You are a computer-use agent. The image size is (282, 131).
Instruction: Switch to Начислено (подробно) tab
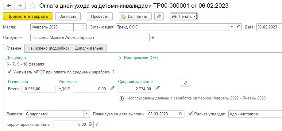pyautogui.click(x=48, y=48)
